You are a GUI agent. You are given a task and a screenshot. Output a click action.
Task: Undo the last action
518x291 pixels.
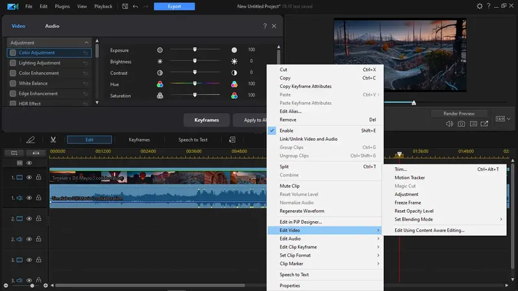coord(135,6)
